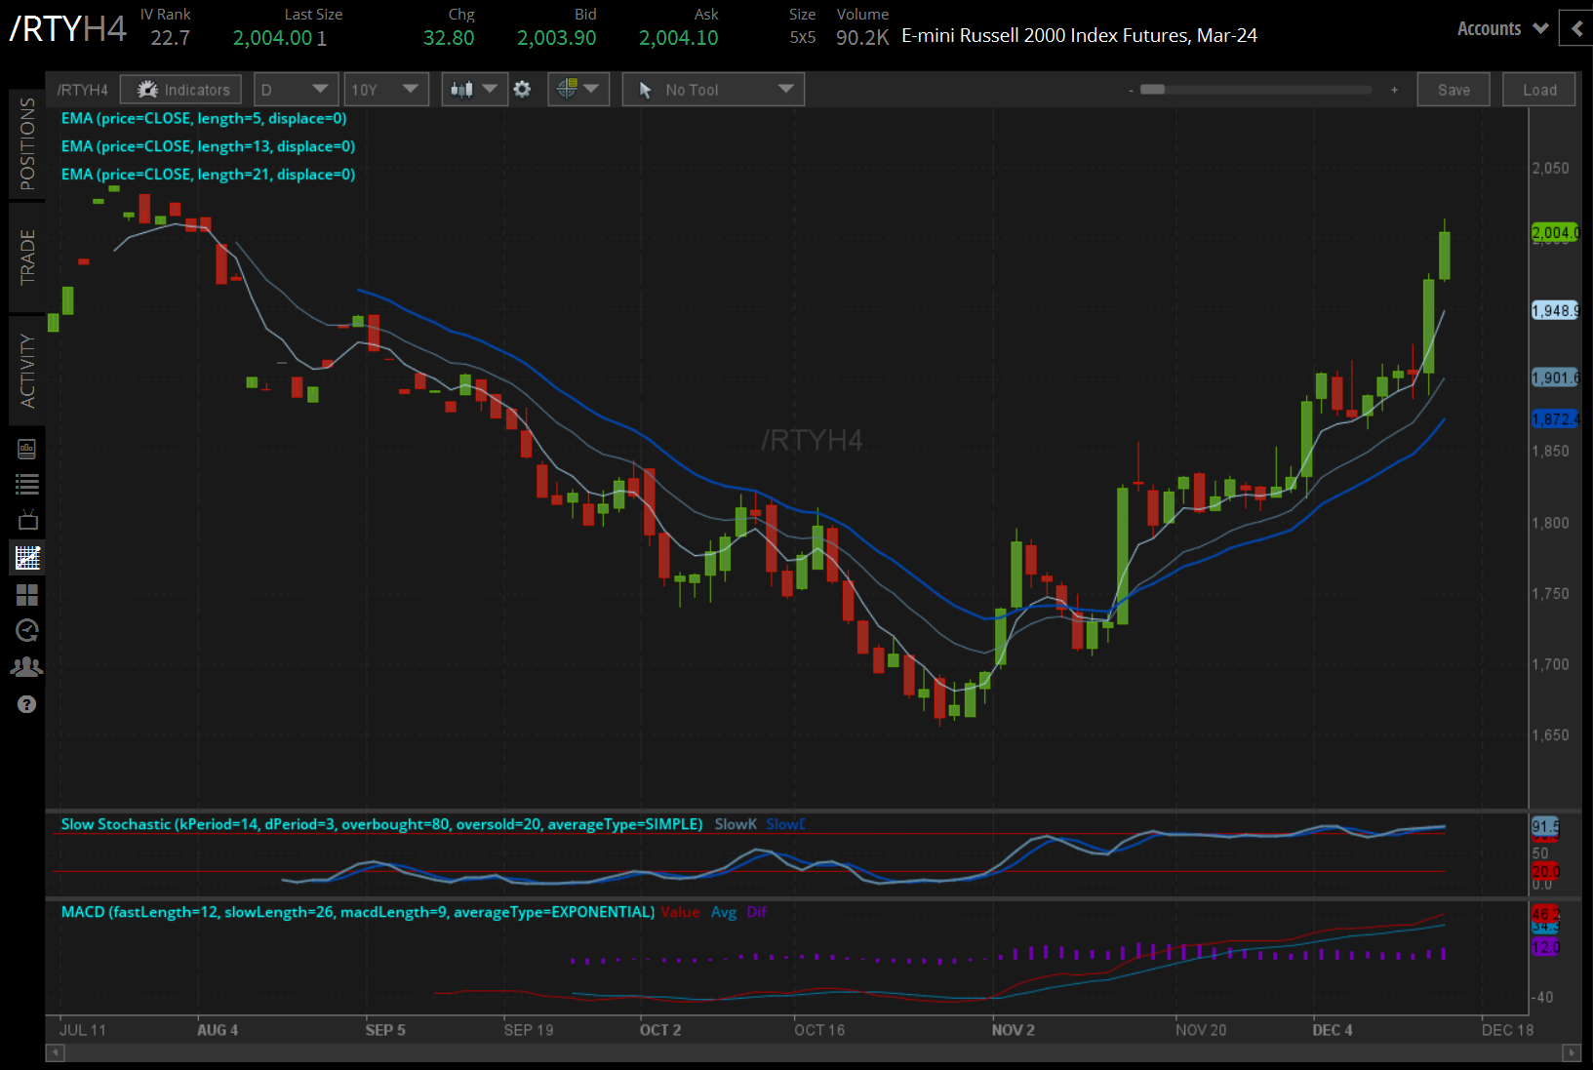Image resolution: width=1593 pixels, height=1070 pixels.
Task: Open the four-square grid sidebar icon
Action: tap(27, 594)
